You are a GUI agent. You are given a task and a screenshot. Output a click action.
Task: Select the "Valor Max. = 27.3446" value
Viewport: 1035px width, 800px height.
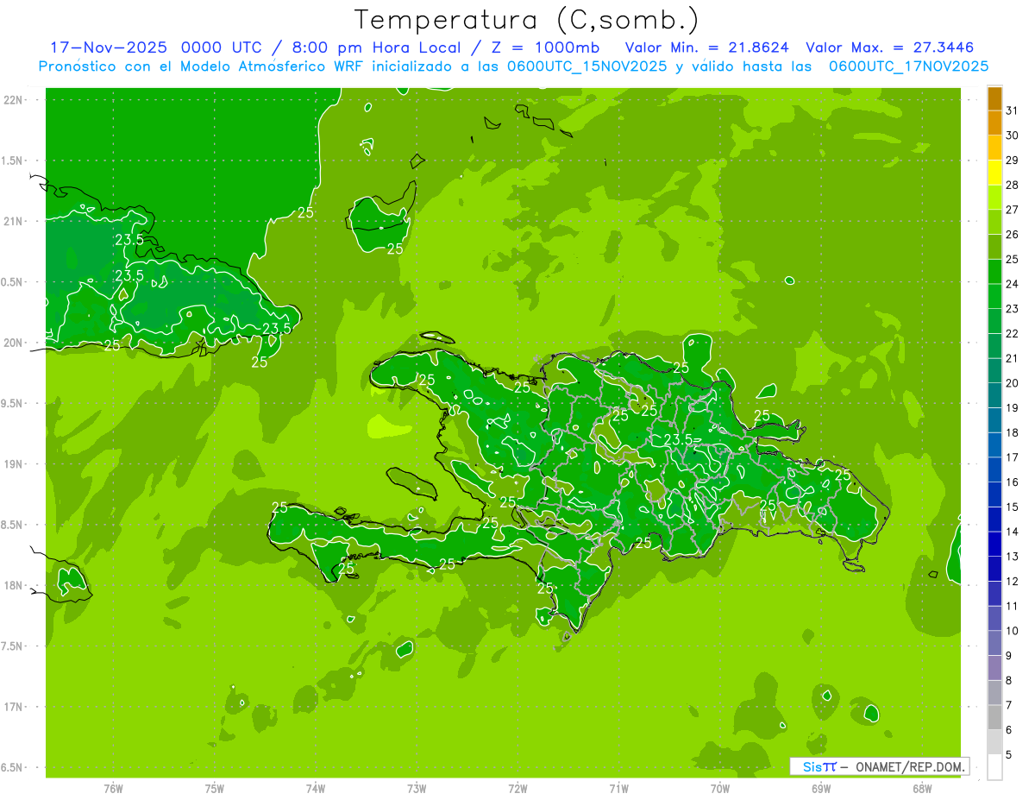tap(890, 47)
